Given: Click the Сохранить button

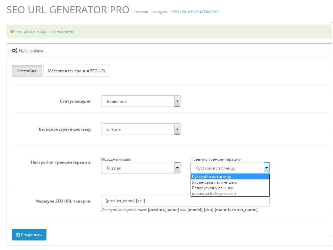Looking at the screenshot, I should point(29,234).
